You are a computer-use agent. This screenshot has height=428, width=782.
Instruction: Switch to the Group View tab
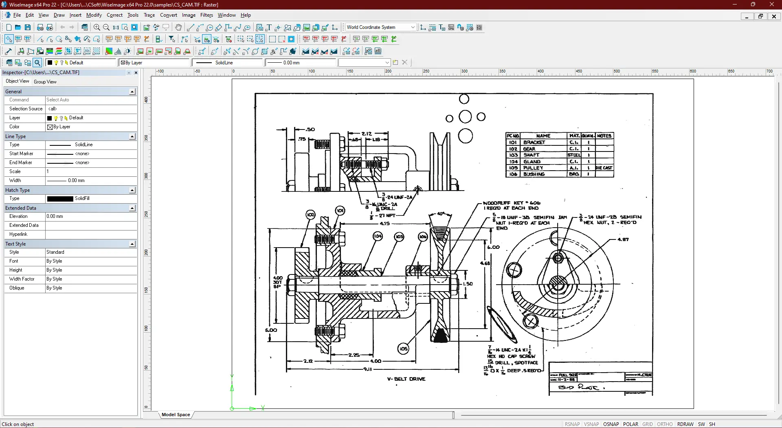(45, 82)
